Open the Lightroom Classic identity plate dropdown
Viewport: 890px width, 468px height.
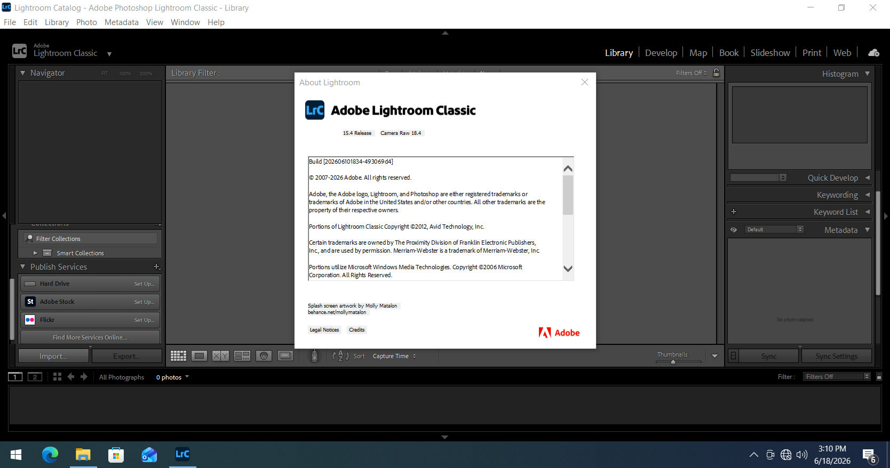pyautogui.click(x=109, y=54)
